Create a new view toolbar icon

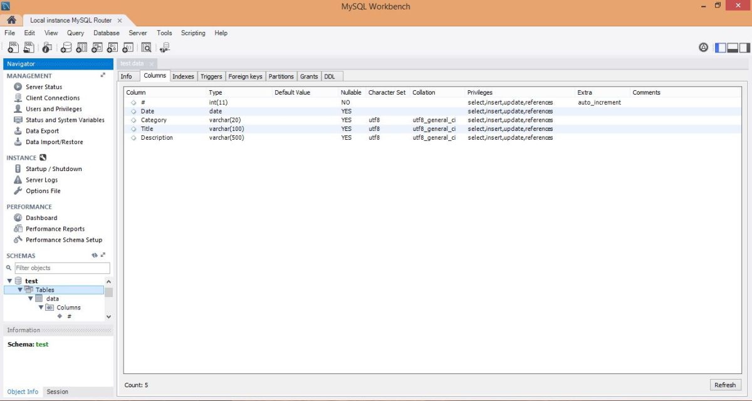(97, 47)
